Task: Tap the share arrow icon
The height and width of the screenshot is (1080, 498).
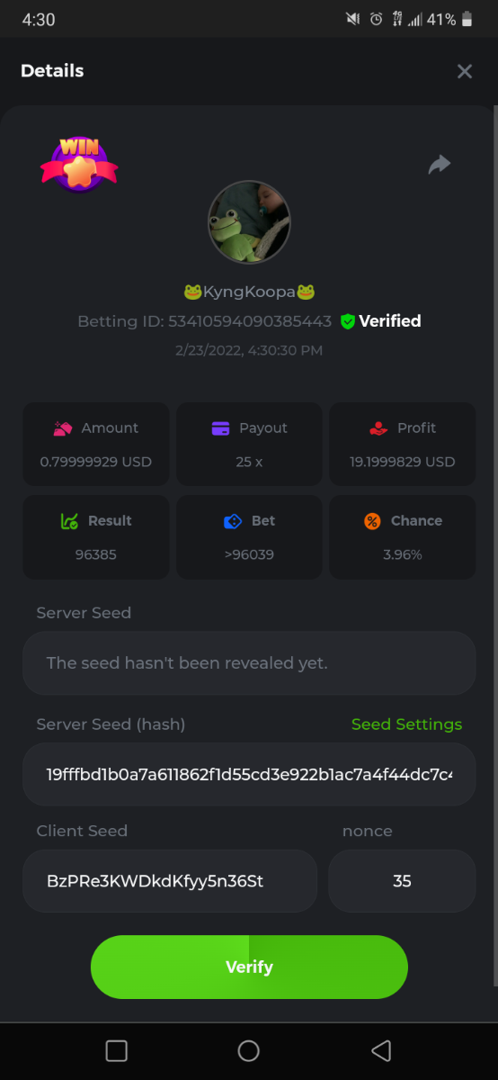Action: coord(440,165)
